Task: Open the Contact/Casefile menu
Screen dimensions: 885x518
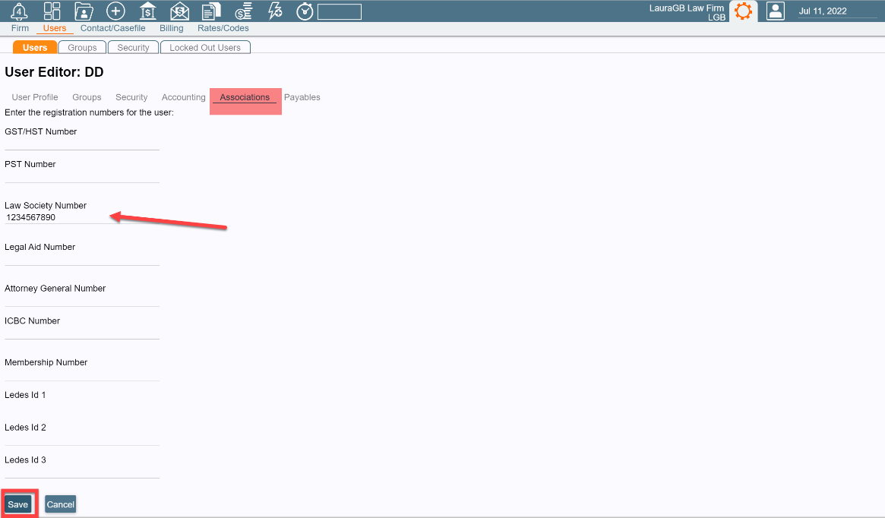Action: 113,28
